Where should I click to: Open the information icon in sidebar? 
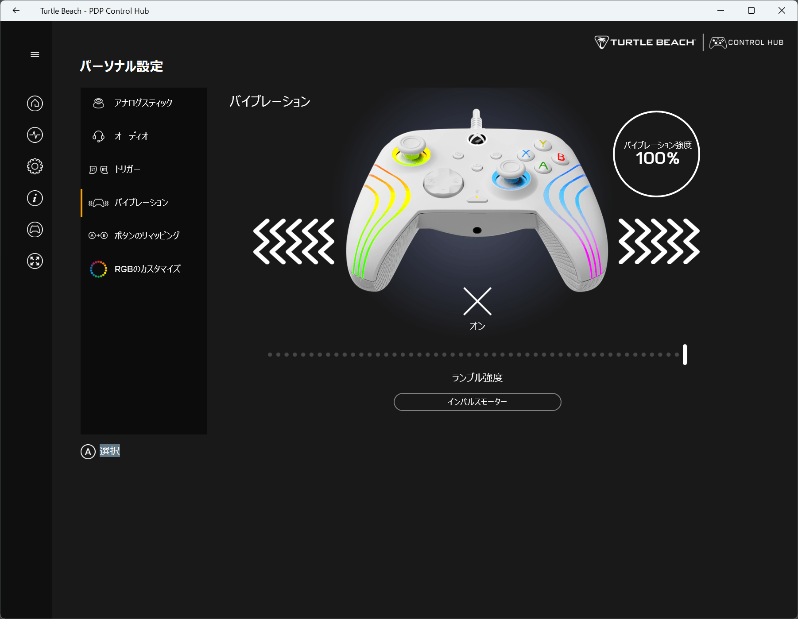(x=35, y=198)
